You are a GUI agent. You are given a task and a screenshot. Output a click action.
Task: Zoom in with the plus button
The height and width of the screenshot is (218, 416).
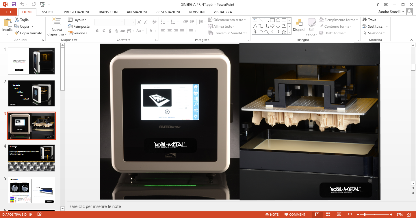click(391, 215)
